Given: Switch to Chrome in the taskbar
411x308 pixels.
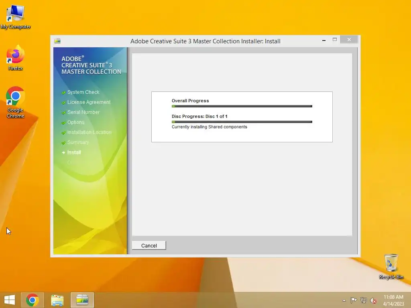Looking at the screenshot, I should click(x=32, y=300).
